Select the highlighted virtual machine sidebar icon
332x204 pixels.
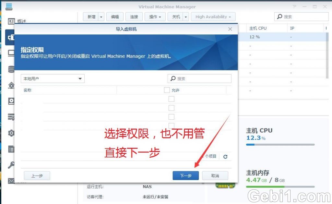11,37
